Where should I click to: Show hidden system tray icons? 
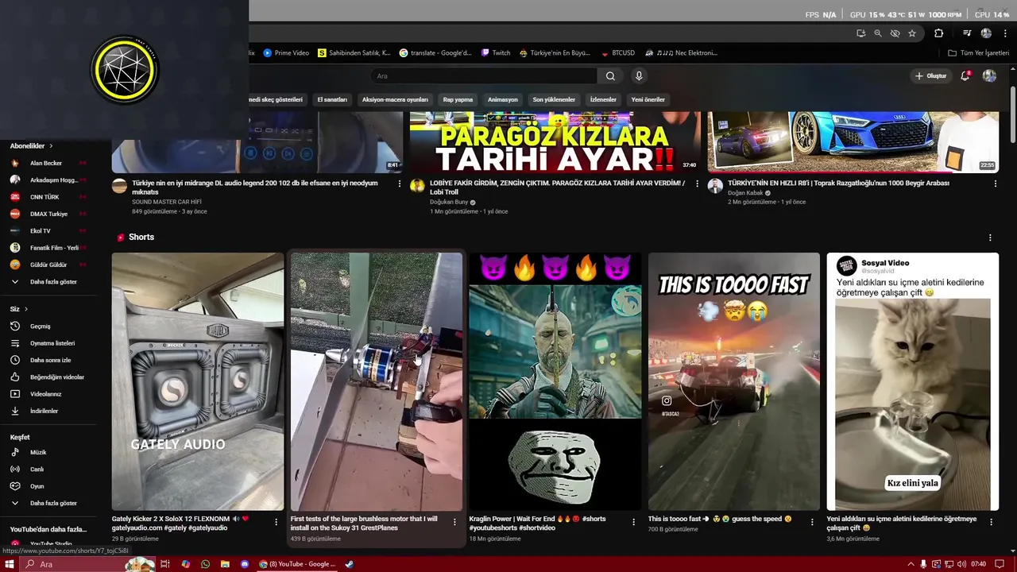coord(911,564)
